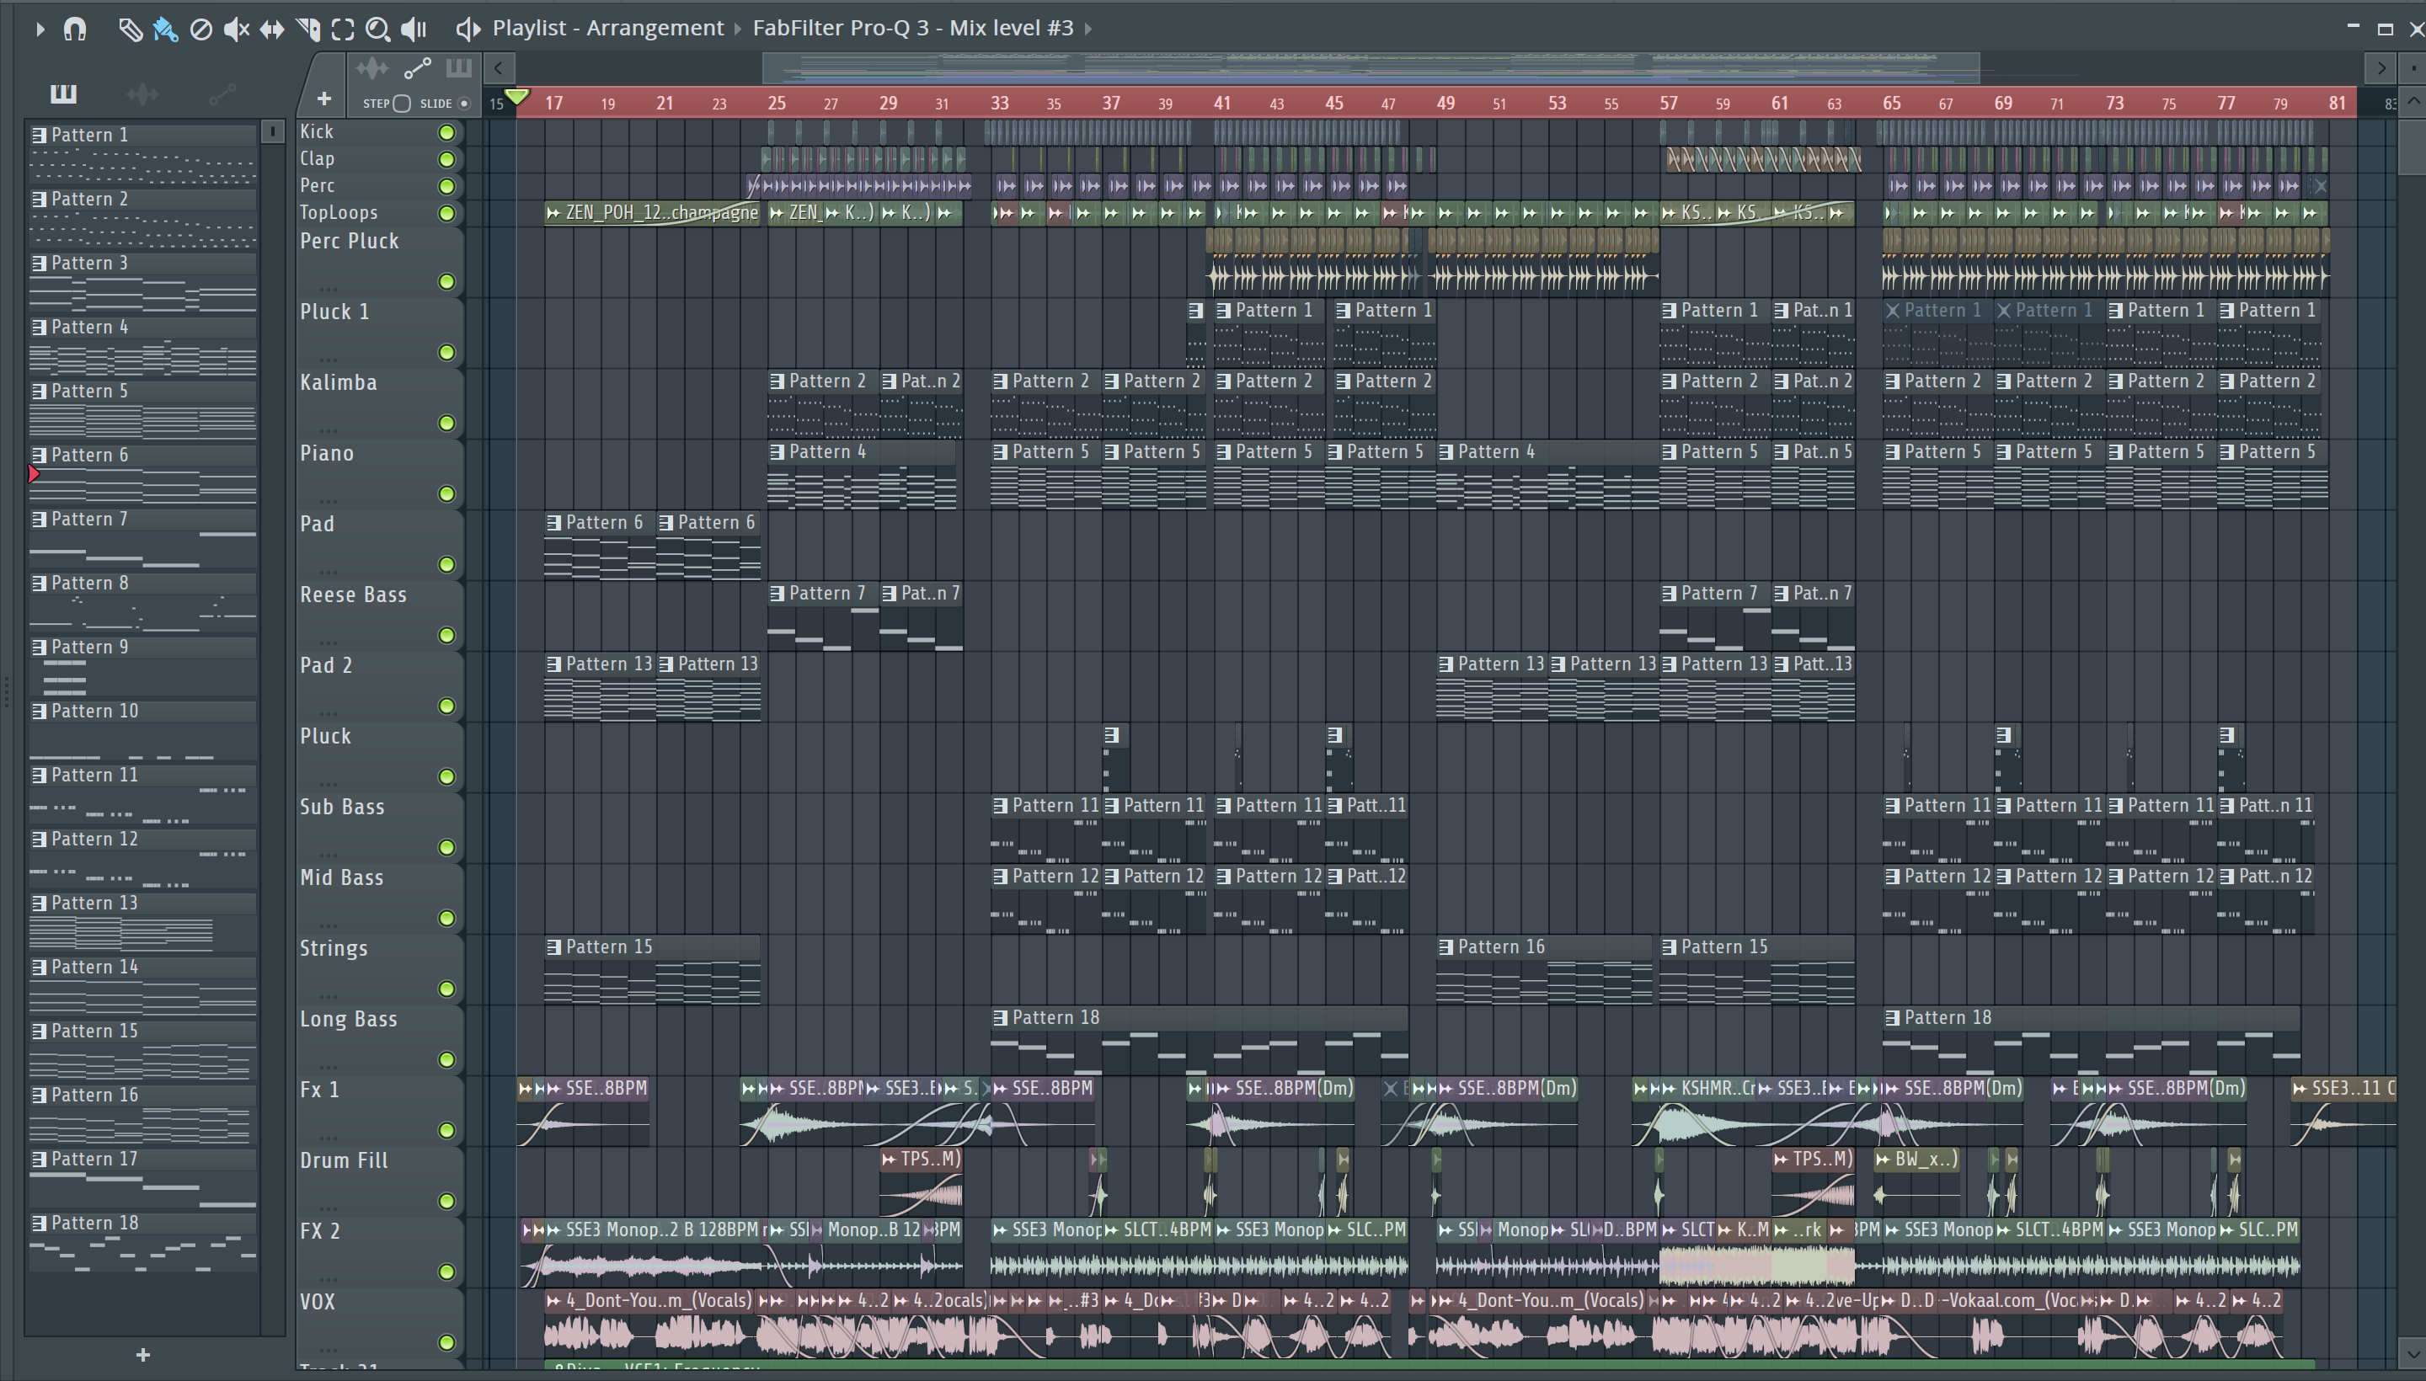Select the ZEN_POH_12..champagne audio clip
2426x1381 pixels.
click(653, 213)
